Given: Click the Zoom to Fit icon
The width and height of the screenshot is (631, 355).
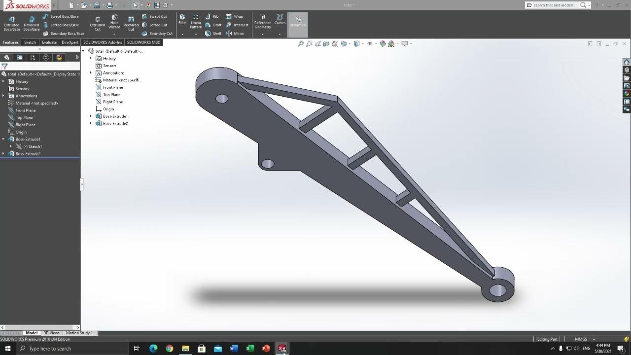Looking at the screenshot, I should (301, 44).
